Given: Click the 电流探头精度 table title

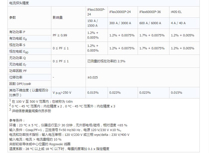Looking at the screenshot, I should (19, 3).
